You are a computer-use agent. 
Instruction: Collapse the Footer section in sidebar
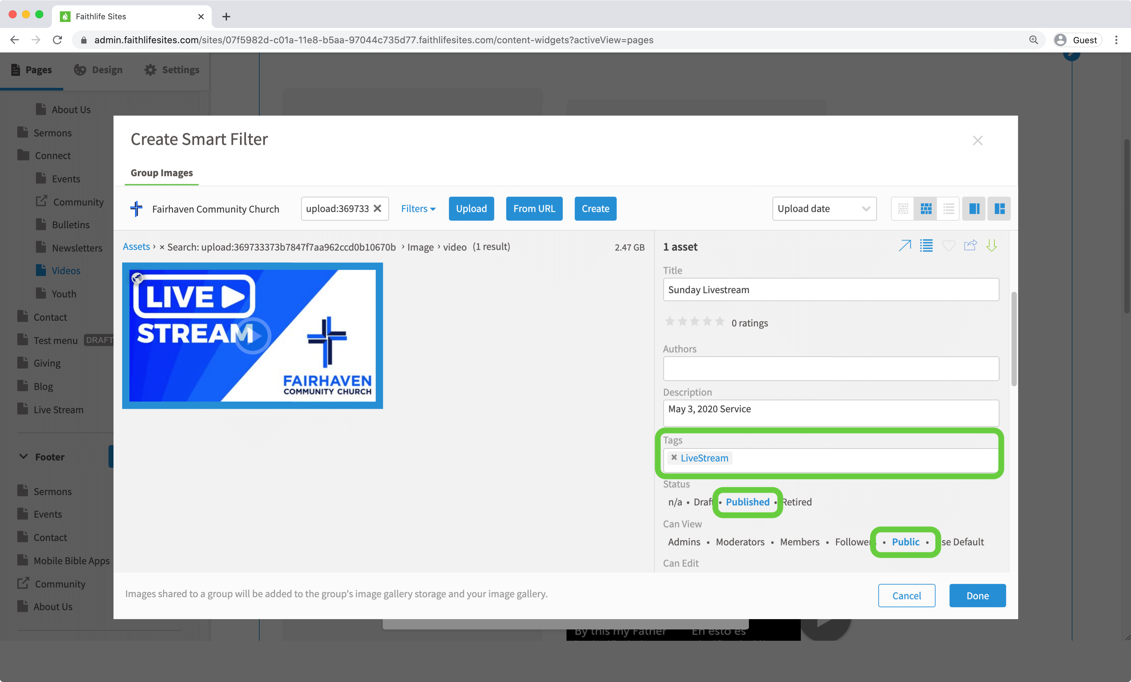23,456
